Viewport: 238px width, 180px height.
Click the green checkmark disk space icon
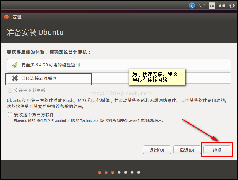pos(15,65)
